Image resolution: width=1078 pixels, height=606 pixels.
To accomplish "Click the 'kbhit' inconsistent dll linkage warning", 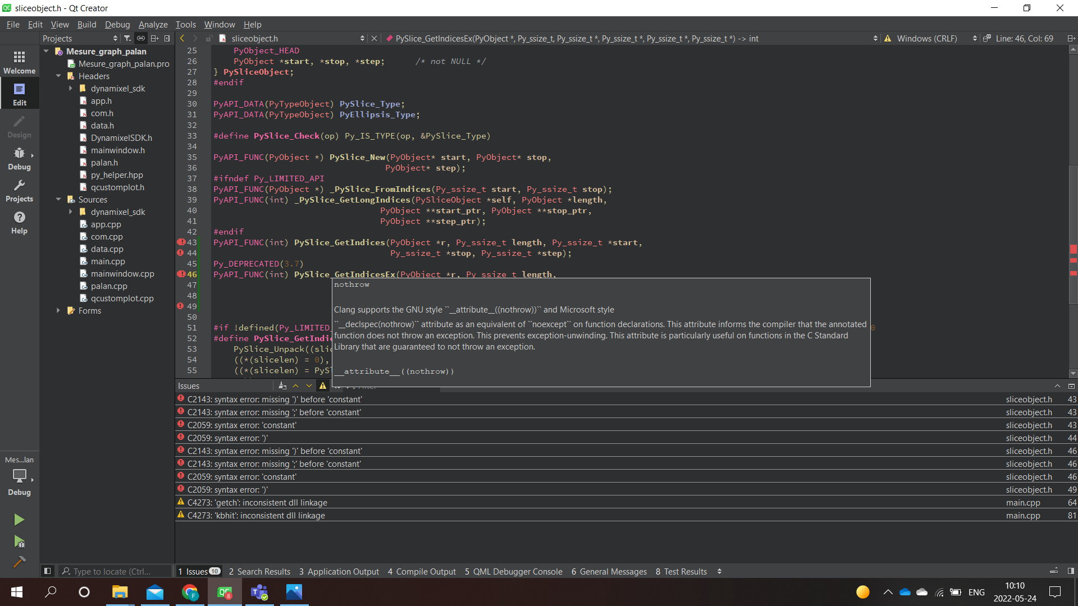I will [626, 515].
